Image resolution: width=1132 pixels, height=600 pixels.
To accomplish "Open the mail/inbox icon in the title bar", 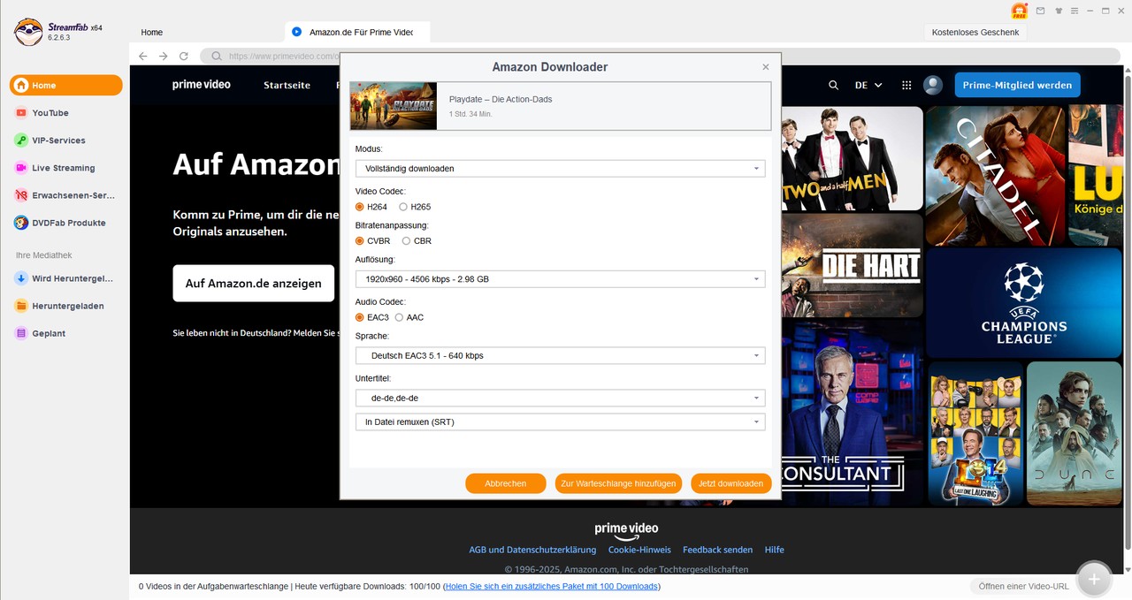I will pos(1040,11).
